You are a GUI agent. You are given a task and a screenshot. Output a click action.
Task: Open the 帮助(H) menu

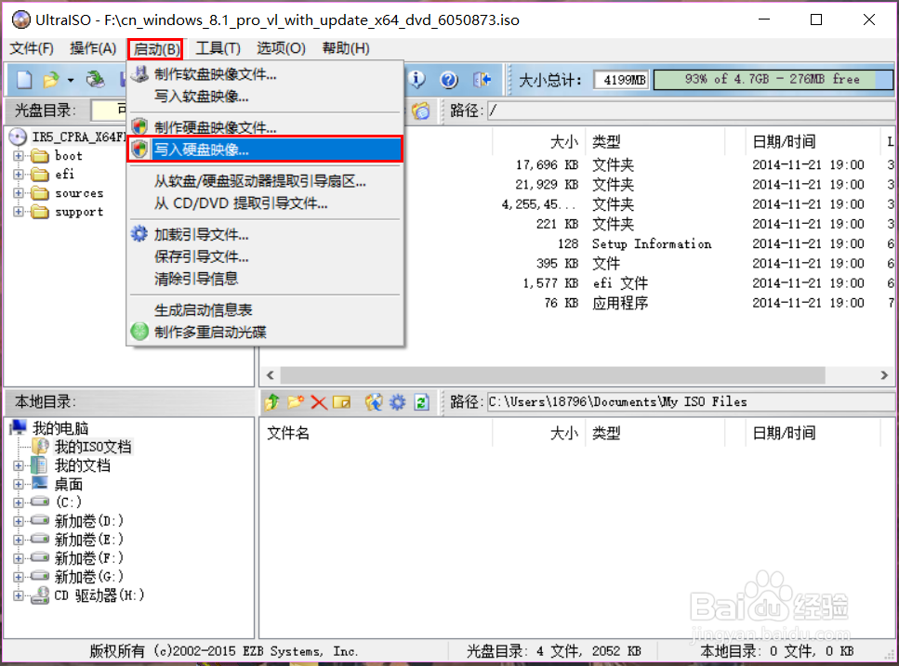tap(346, 48)
